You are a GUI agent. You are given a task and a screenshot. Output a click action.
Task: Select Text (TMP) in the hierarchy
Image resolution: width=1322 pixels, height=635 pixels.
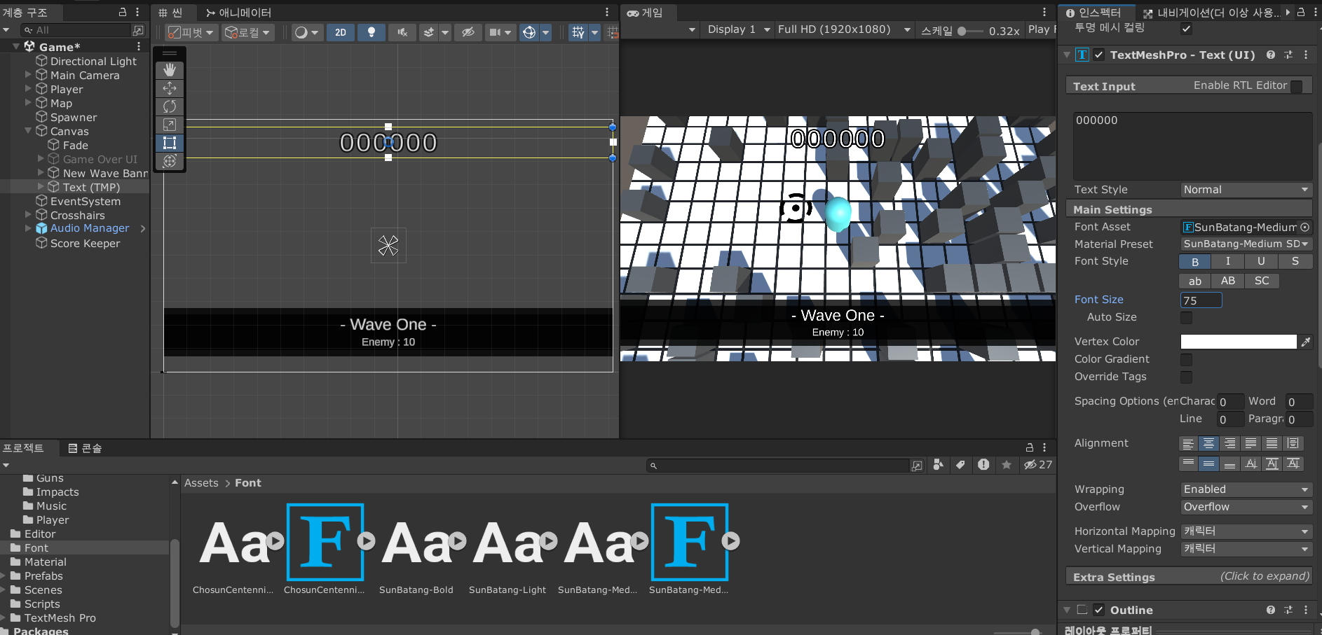click(91, 187)
